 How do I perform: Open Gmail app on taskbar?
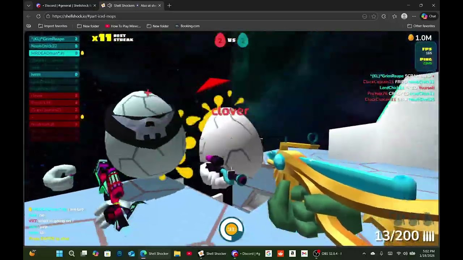pos(304,253)
